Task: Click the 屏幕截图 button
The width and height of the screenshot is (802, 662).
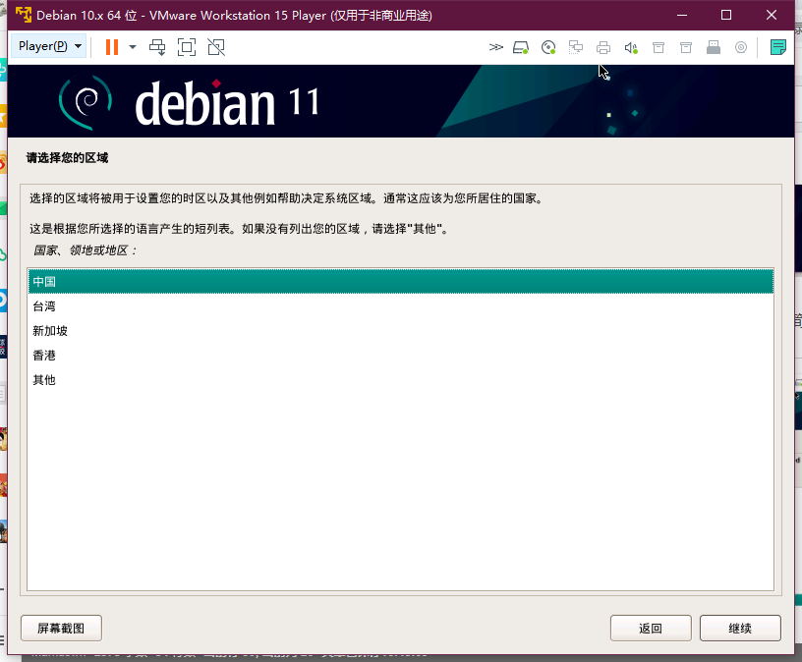Action: tap(61, 629)
